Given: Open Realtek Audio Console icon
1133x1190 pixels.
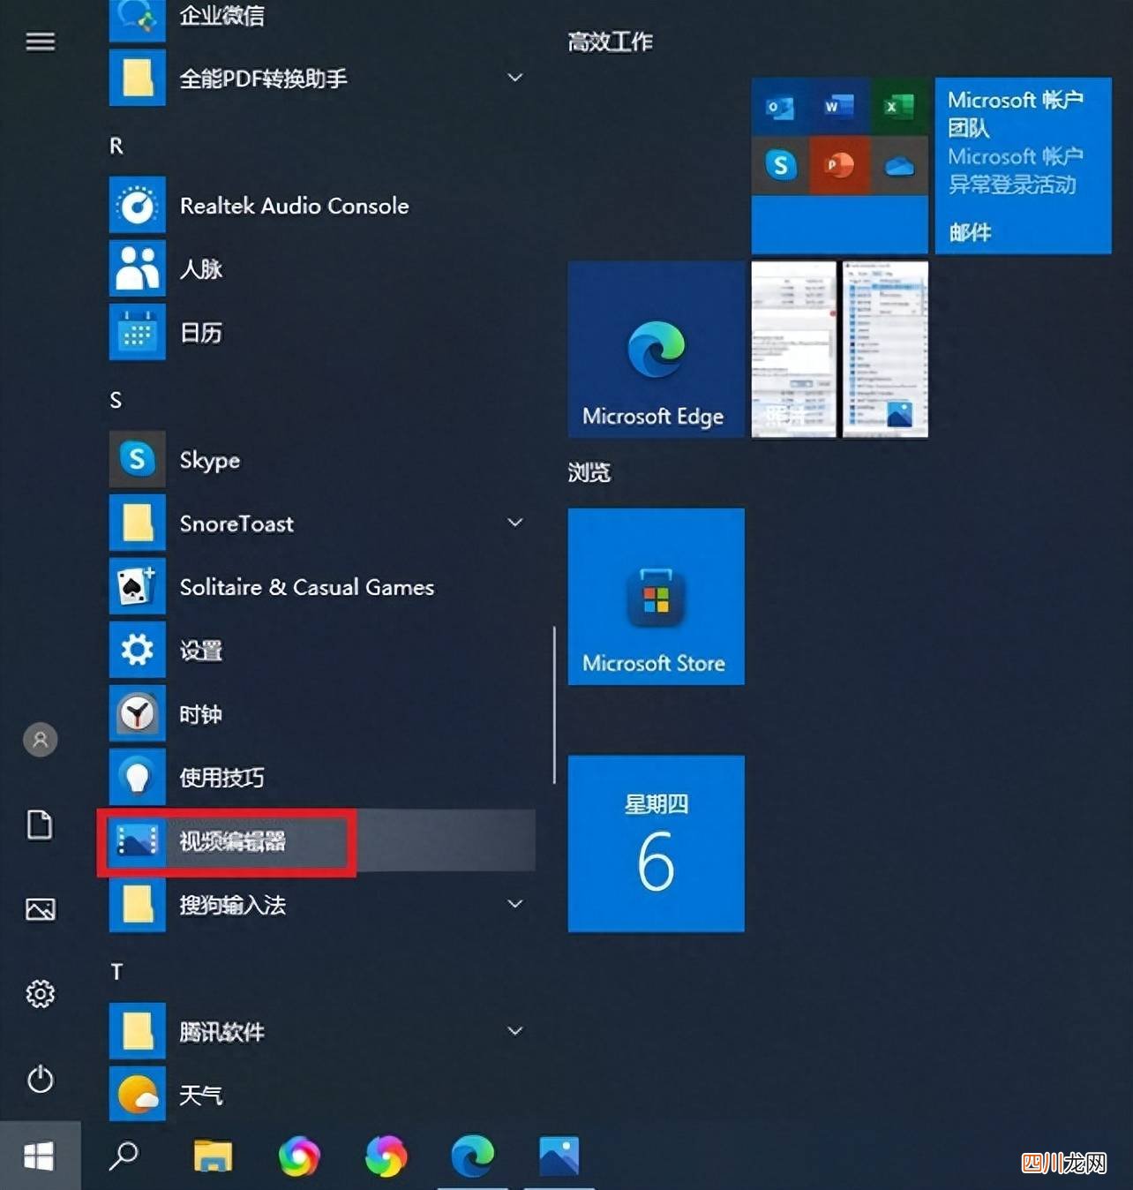Looking at the screenshot, I should click(137, 205).
